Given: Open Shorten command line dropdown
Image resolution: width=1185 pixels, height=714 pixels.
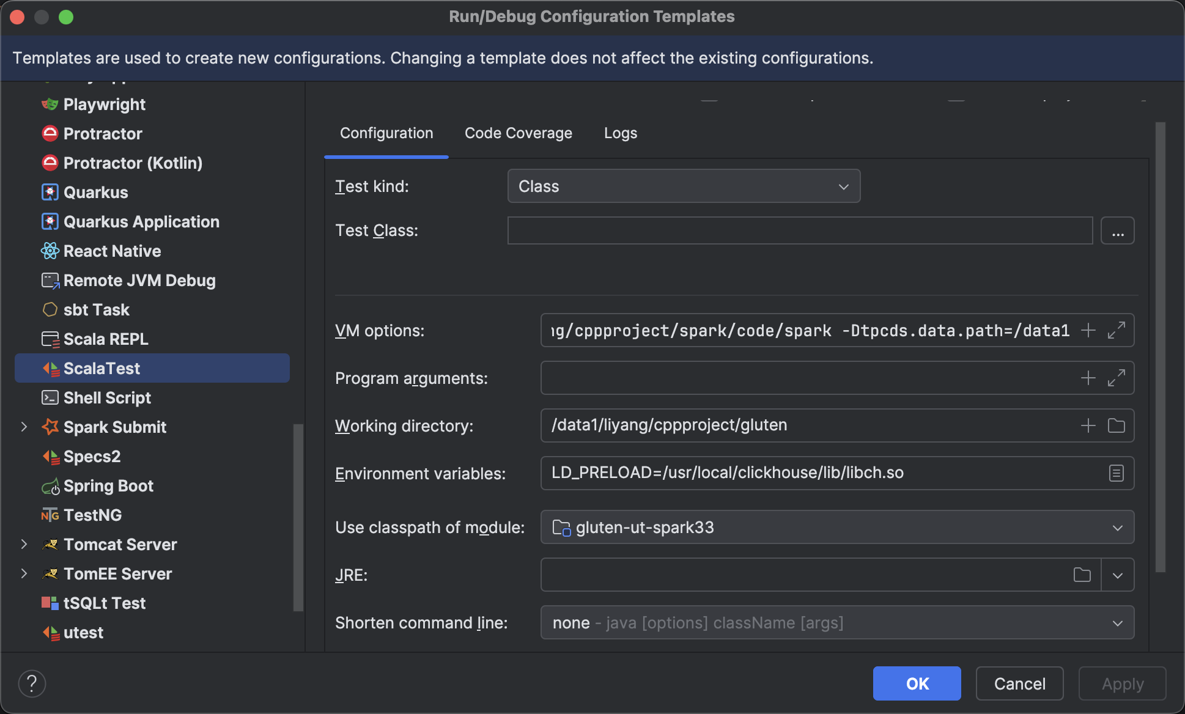Looking at the screenshot, I should [x=837, y=622].
